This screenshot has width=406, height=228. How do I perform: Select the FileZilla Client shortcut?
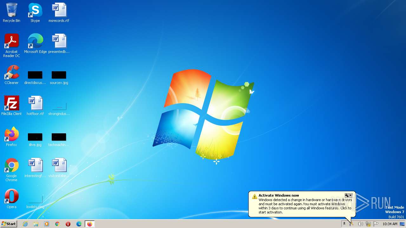(x=11, y=106)
